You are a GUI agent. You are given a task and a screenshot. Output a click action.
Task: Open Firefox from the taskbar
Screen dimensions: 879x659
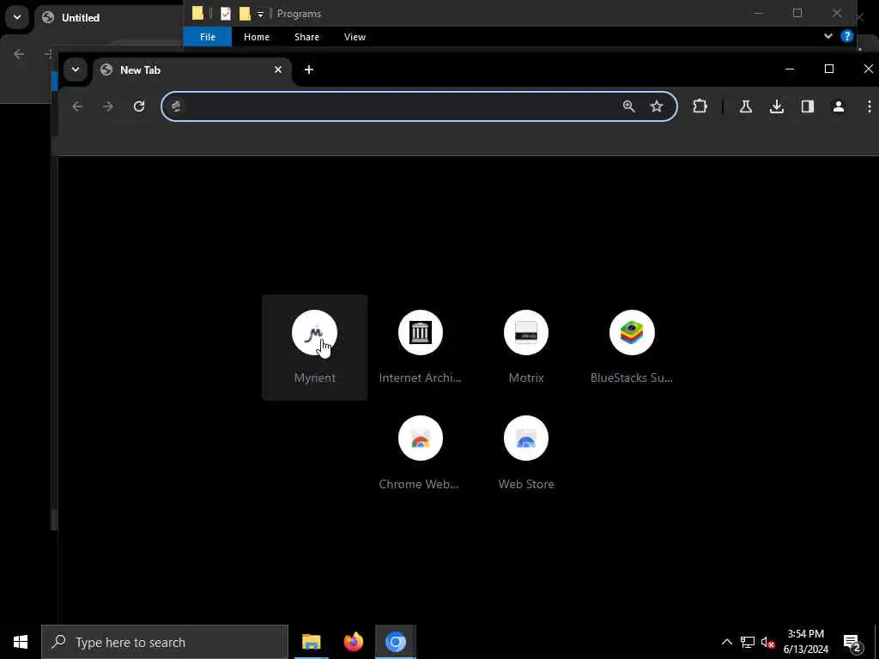coord(353,642)
